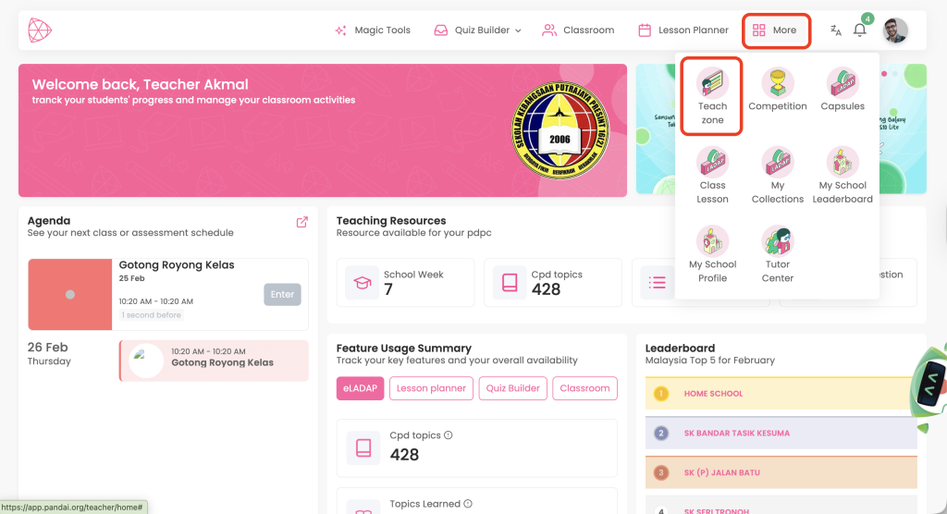The width and height of the screenshot is (947, 514).
Task: Open the Teach zone icon
Action: click(x=712, y=83)
